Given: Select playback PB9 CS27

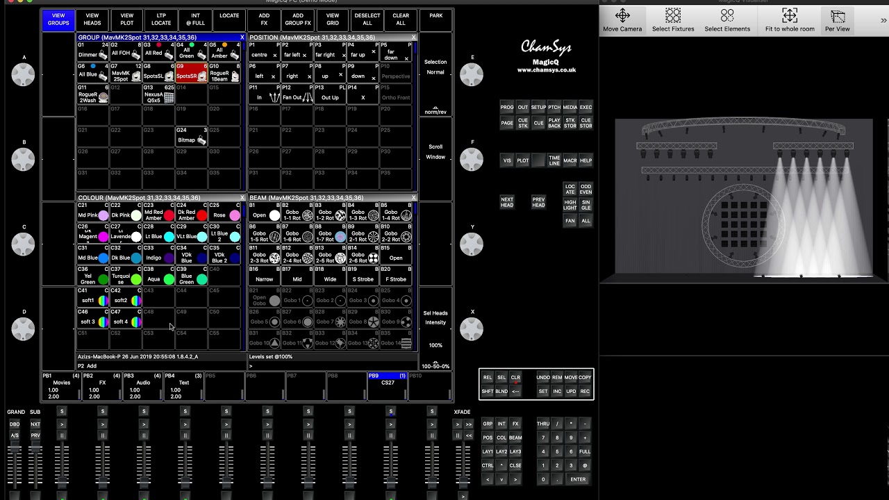Looking at the screenshot, I should tap(388, 386).
